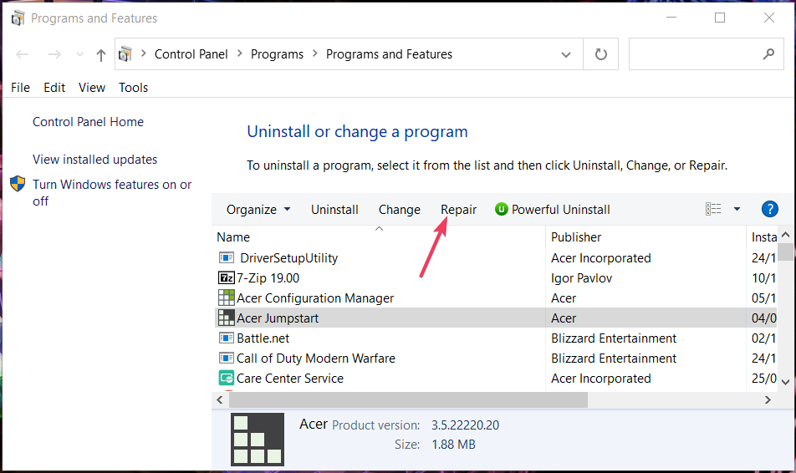Click the horizontal scrollbar left arrow
Viewport: 796px width, 473px height.
click(220, 400)
